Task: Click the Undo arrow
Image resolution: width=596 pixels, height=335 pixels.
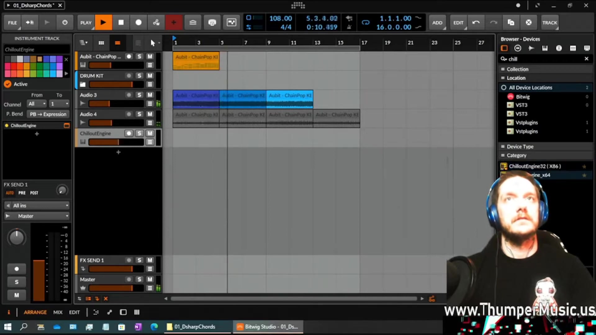Action: (476, 22)
